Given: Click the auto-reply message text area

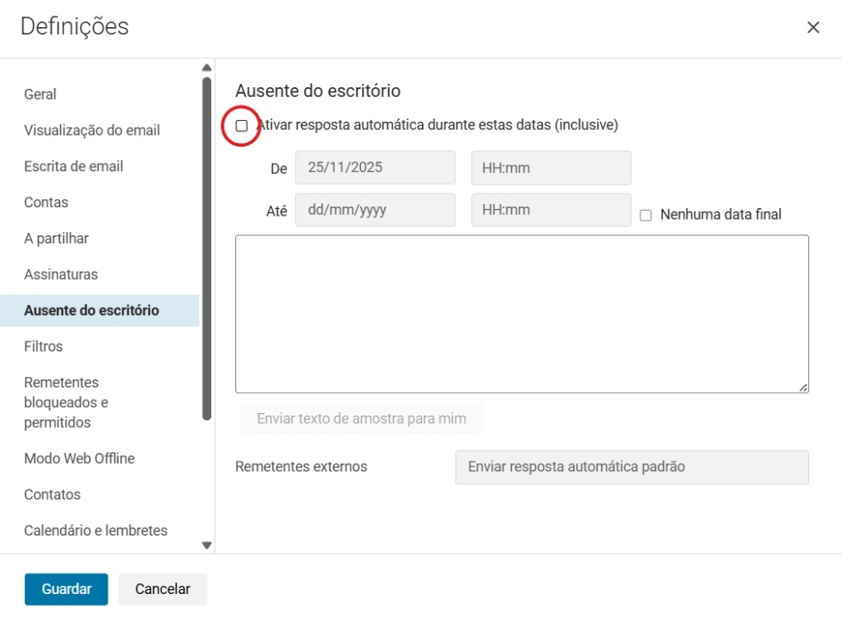Looking at the screenshot, I should tap(521, 313).
